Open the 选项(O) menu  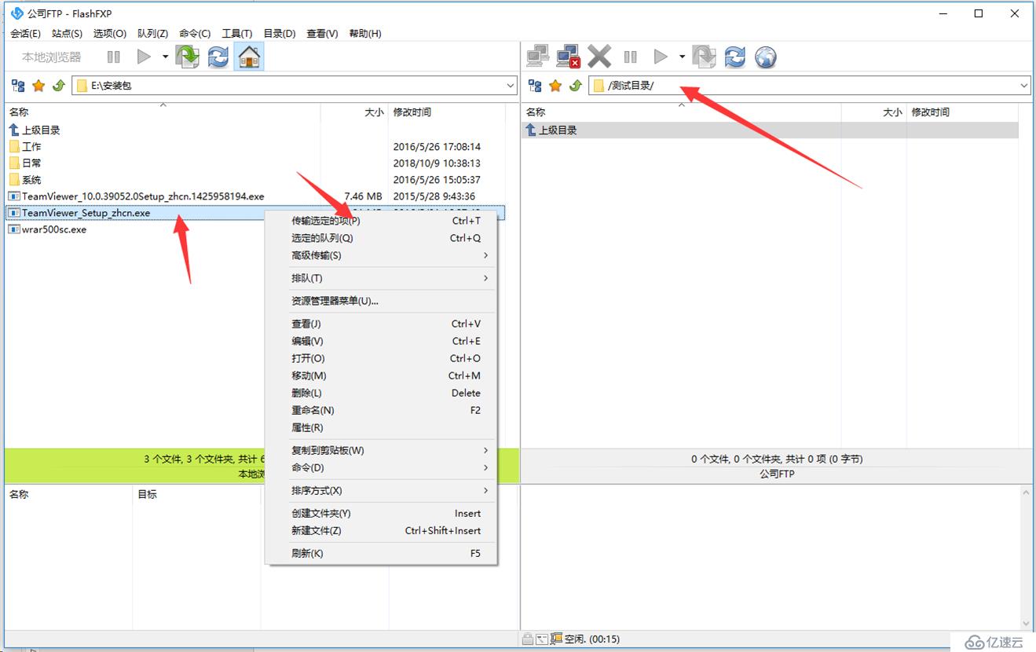[109, 33]
